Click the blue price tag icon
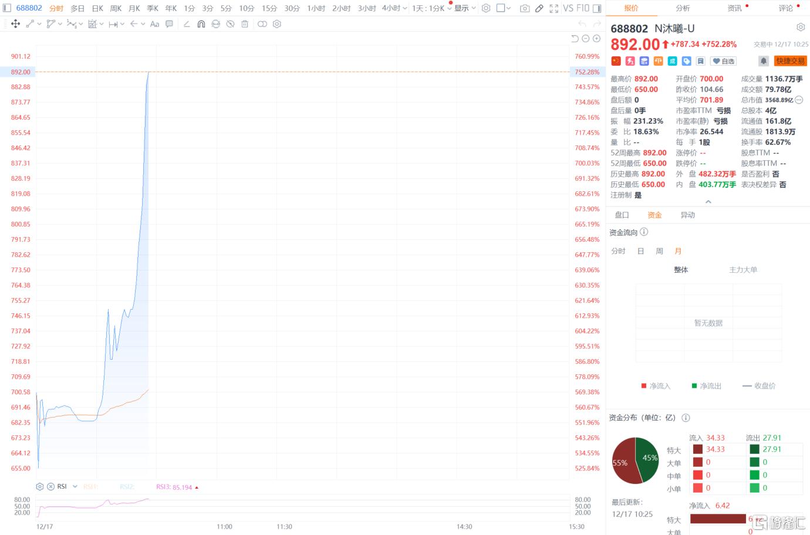The width and height of the screenshot is (810, 535). (x=686, y=61)
